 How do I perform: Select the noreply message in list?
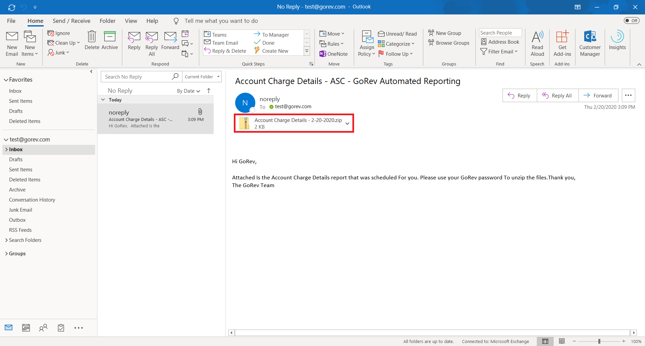click(x=156, y=119)
